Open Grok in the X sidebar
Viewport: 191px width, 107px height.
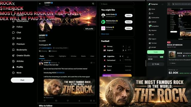pyautogui.click(x=17, y=38)
